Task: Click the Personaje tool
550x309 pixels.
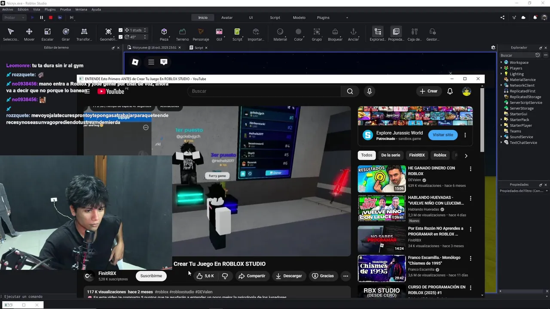Action: [201, 34]
